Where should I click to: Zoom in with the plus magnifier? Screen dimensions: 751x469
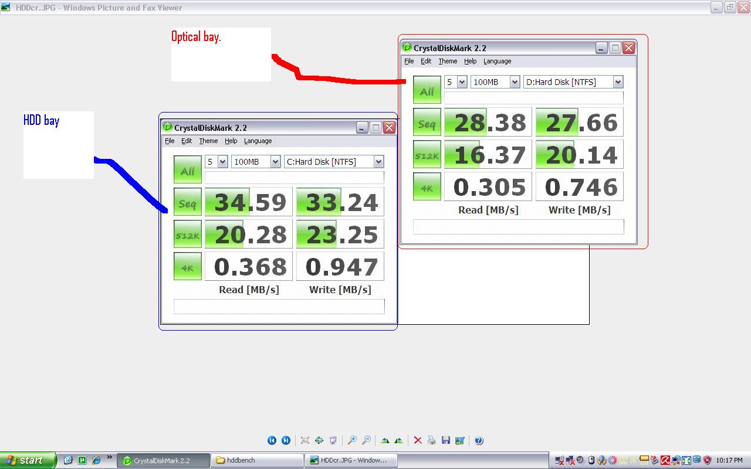coord(352,440)
